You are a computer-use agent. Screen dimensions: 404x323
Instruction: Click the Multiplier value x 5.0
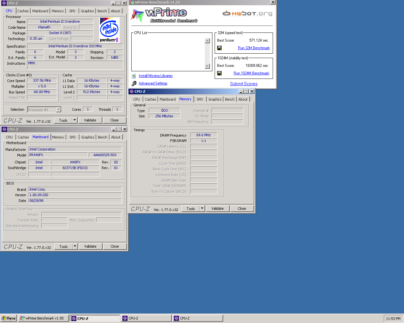[x=42, y=86]
